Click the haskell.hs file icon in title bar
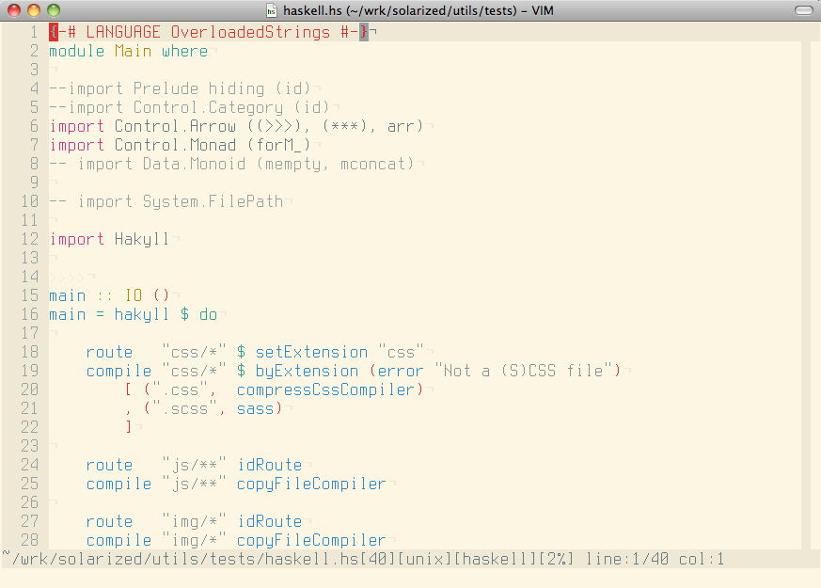 coord(272,10)
